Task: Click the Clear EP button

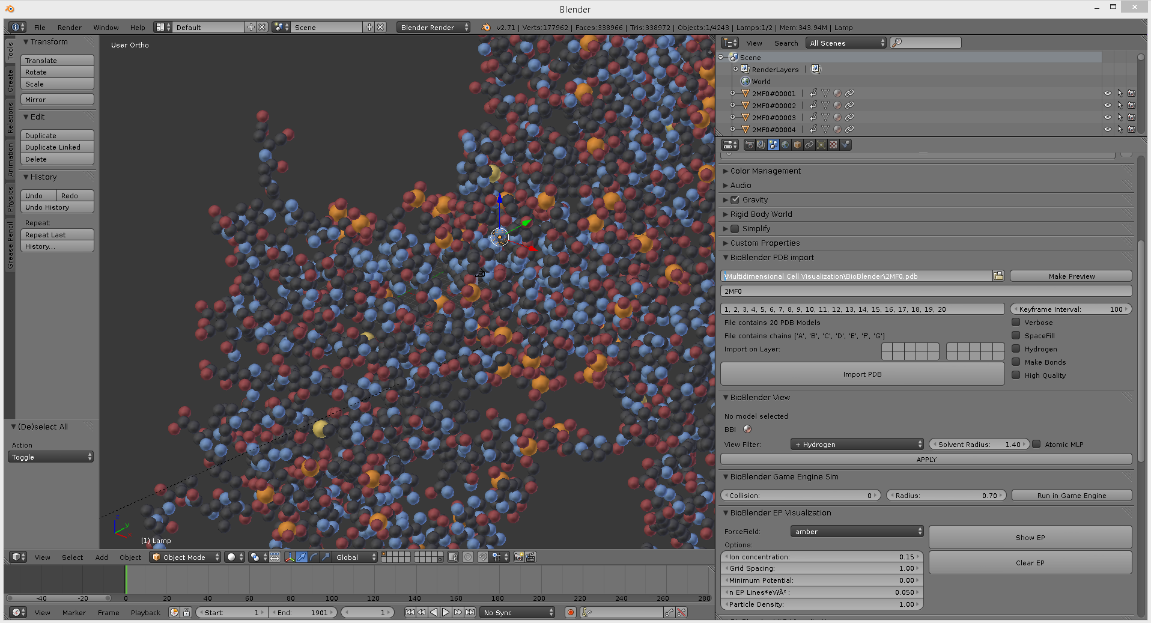Action: pos(1029,562)
